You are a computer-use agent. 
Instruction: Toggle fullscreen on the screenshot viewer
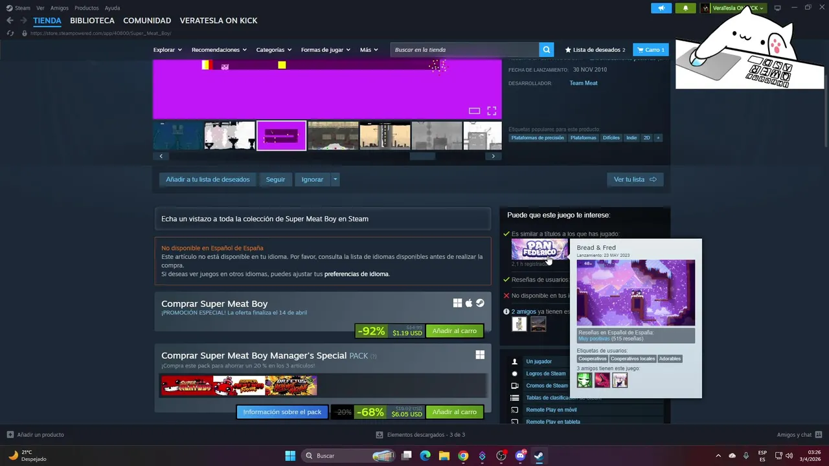492,111
